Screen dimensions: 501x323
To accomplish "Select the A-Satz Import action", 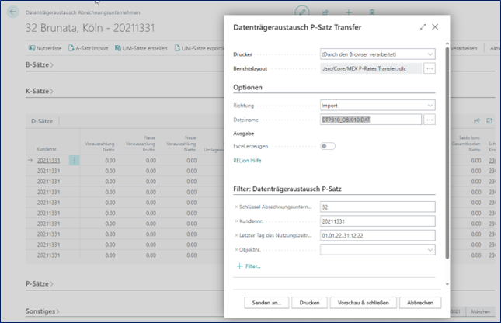I will pos(87,48).
